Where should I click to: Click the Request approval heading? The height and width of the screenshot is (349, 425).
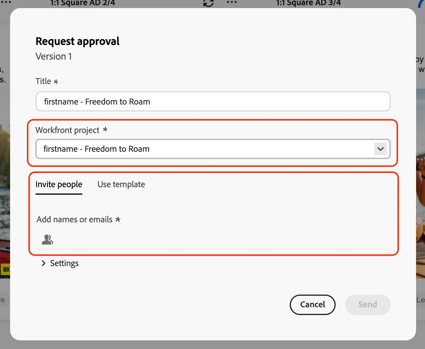pyautogui.click(x=78, y=41)
